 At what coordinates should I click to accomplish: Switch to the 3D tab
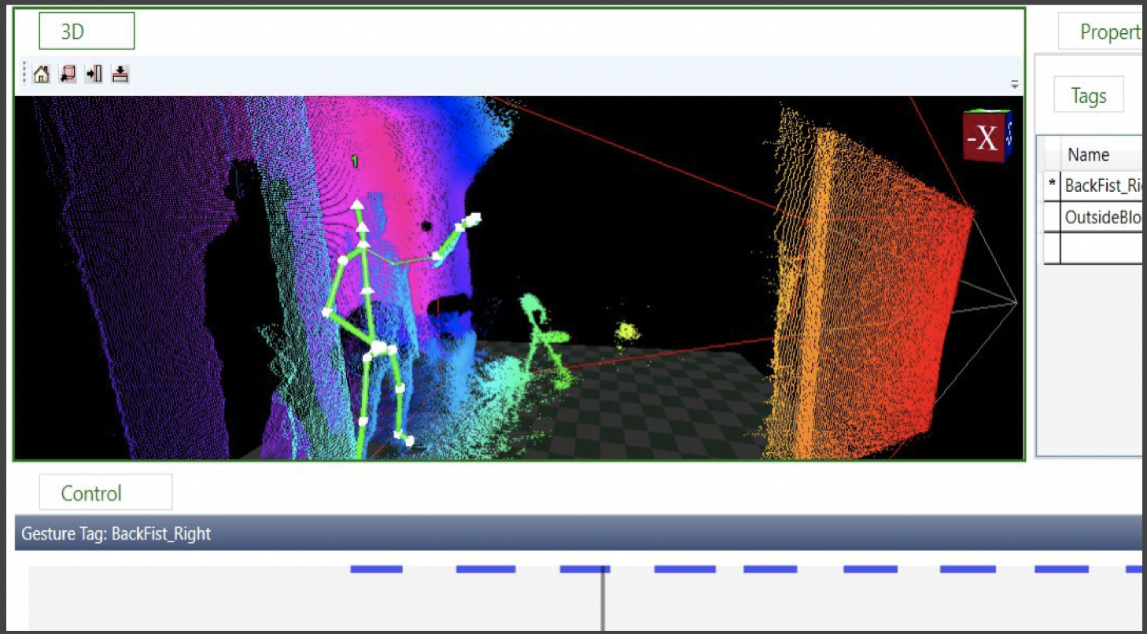(x=86, y=30)
